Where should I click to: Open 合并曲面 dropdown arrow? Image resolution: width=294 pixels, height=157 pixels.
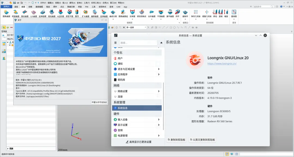coord(152,19)
